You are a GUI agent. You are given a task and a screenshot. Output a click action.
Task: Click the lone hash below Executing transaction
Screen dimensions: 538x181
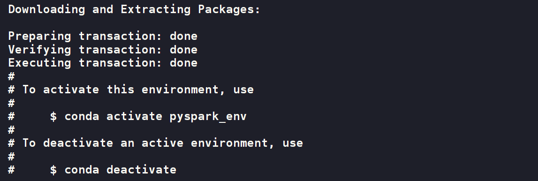(11, 76)
